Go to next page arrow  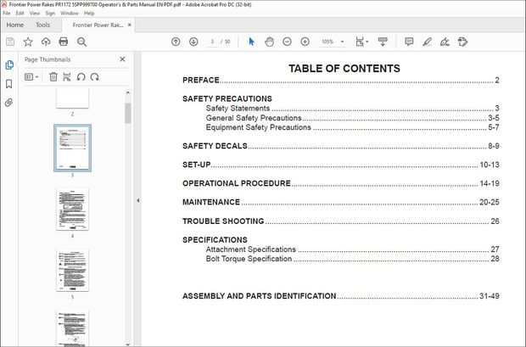(193, 42)
